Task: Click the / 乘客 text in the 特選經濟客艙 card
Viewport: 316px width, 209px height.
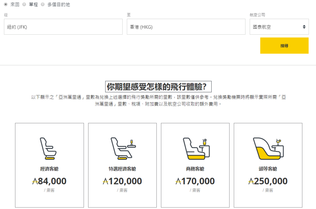Action: click(122, 190)
